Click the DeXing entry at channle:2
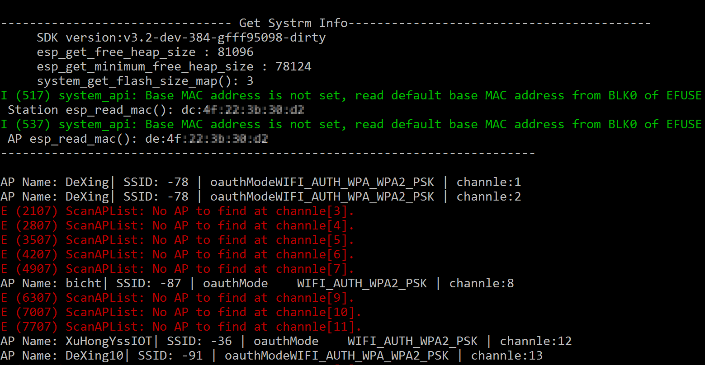Viewport: 705px width, 365px height. click(x=261, y=197)
